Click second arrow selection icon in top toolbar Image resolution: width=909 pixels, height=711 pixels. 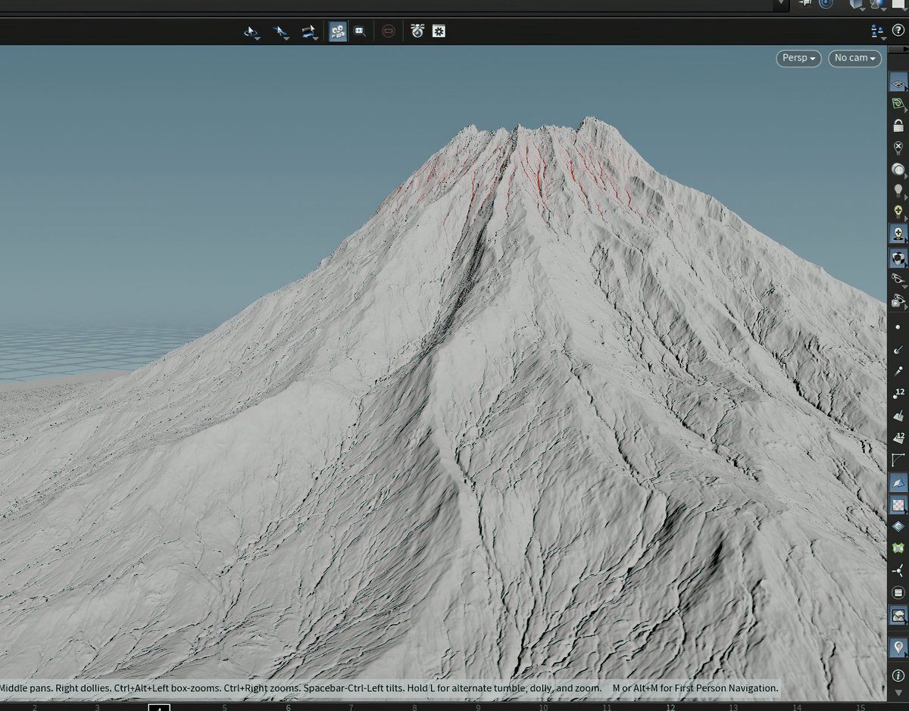[280, 32]
